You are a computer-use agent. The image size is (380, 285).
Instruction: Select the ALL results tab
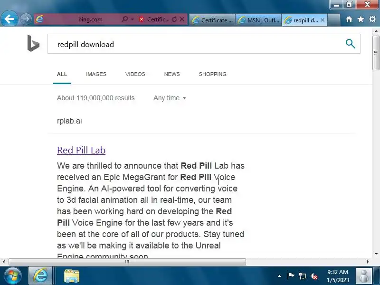coord(62,74)
